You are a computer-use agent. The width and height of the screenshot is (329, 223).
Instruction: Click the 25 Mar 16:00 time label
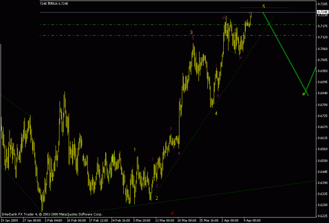(x=209, y=220)
